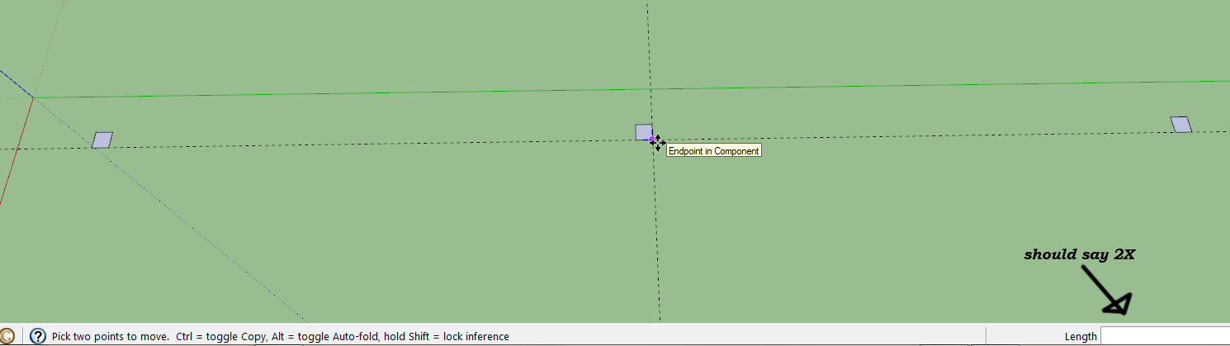The image size is (1230, 346).
Task: Select the middle square component
Action: click(x=643, y=132)
